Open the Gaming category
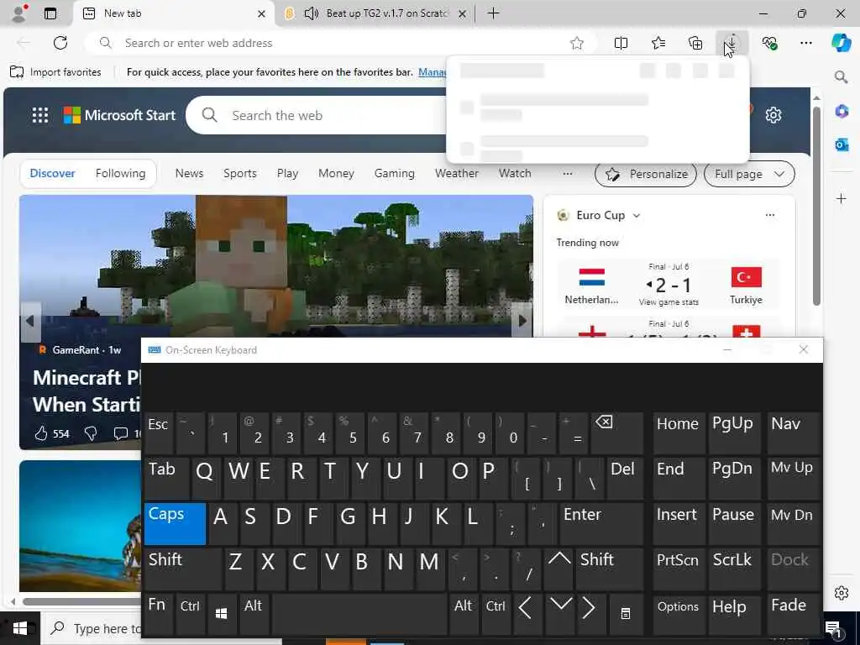Viewport: 860px width, 645px height. [x=395, y=173]
